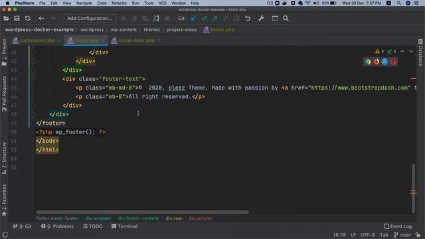Toggle Project tool window
The width and height of the screenshot is (425, 239).
coord(4,52)
